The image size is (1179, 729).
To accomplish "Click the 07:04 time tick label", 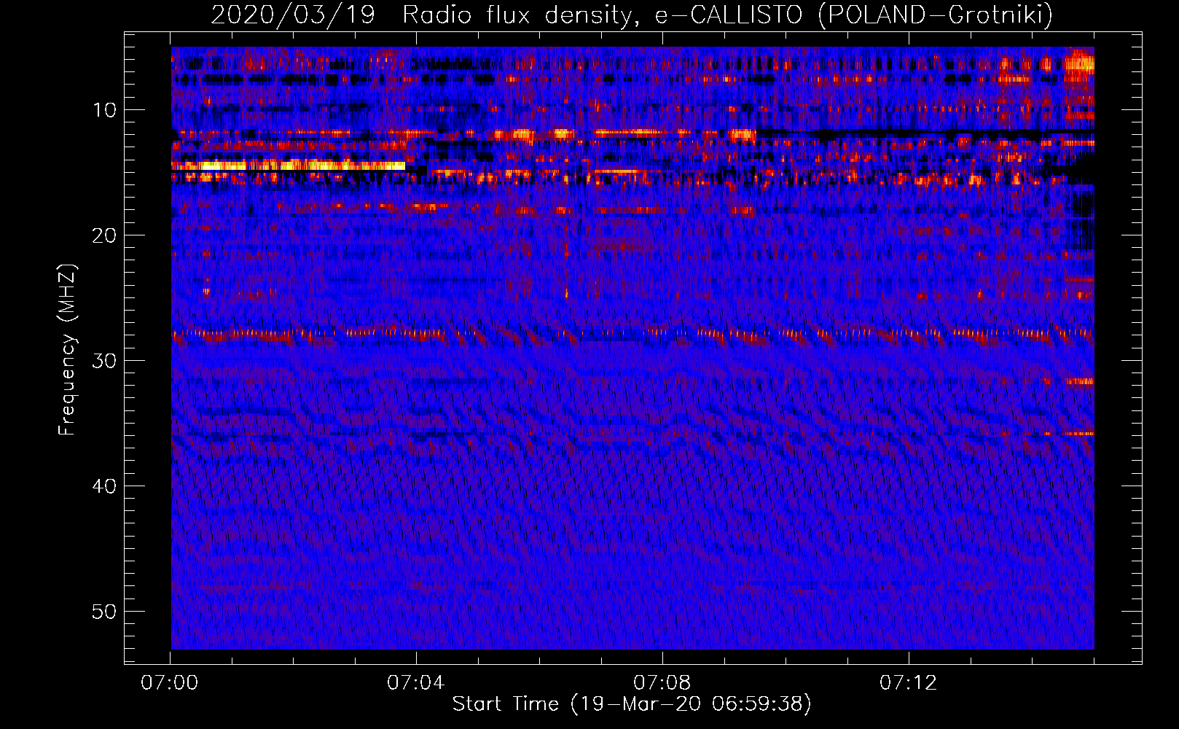I will point(415,682).
